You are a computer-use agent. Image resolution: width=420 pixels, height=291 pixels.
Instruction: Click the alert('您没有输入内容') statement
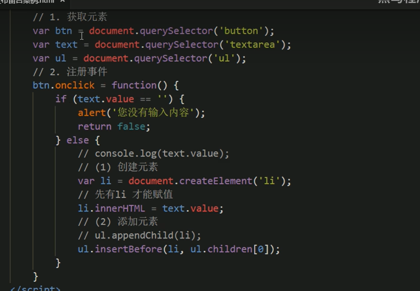pos(141,113)
